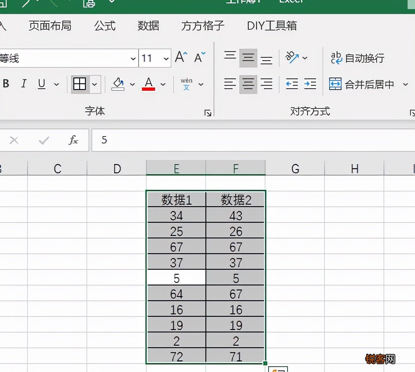
Task: Select column C header
Action: (x=57, y=168)
